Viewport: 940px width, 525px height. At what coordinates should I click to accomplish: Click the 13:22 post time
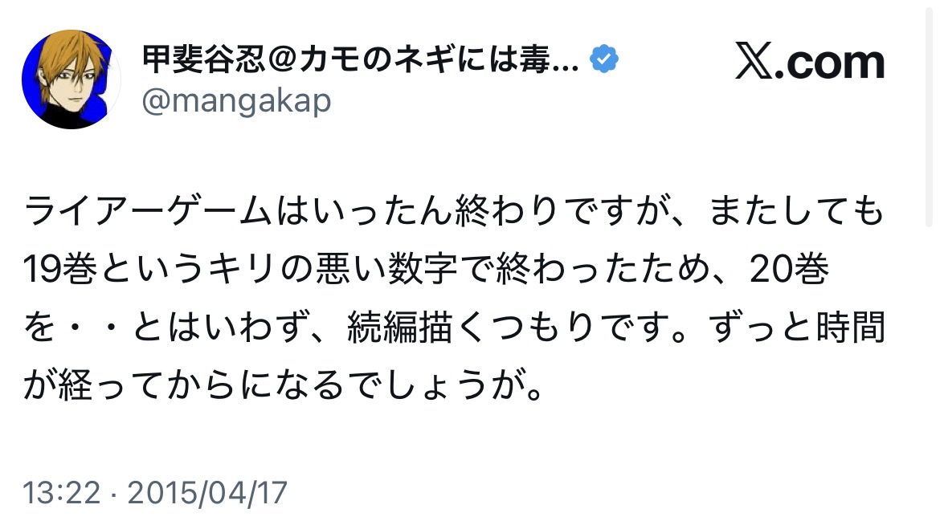62,492
